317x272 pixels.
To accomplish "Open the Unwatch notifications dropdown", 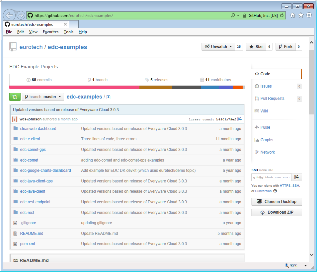I will pos(218,47).
